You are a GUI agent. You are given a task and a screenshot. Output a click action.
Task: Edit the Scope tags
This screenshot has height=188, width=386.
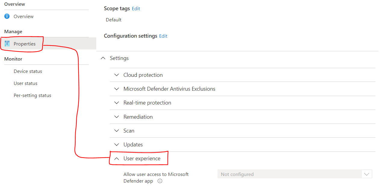(x=136, y=8)
